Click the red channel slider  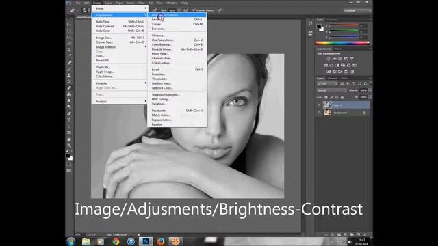[344, 25]
